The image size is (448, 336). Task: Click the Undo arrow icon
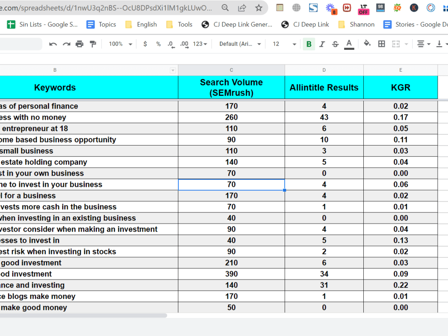[x=53, y=44]
